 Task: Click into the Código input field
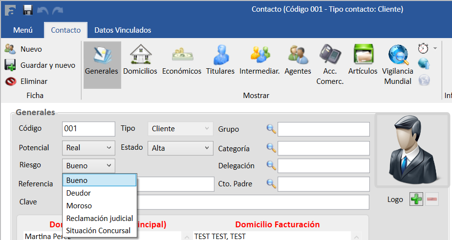88,129
